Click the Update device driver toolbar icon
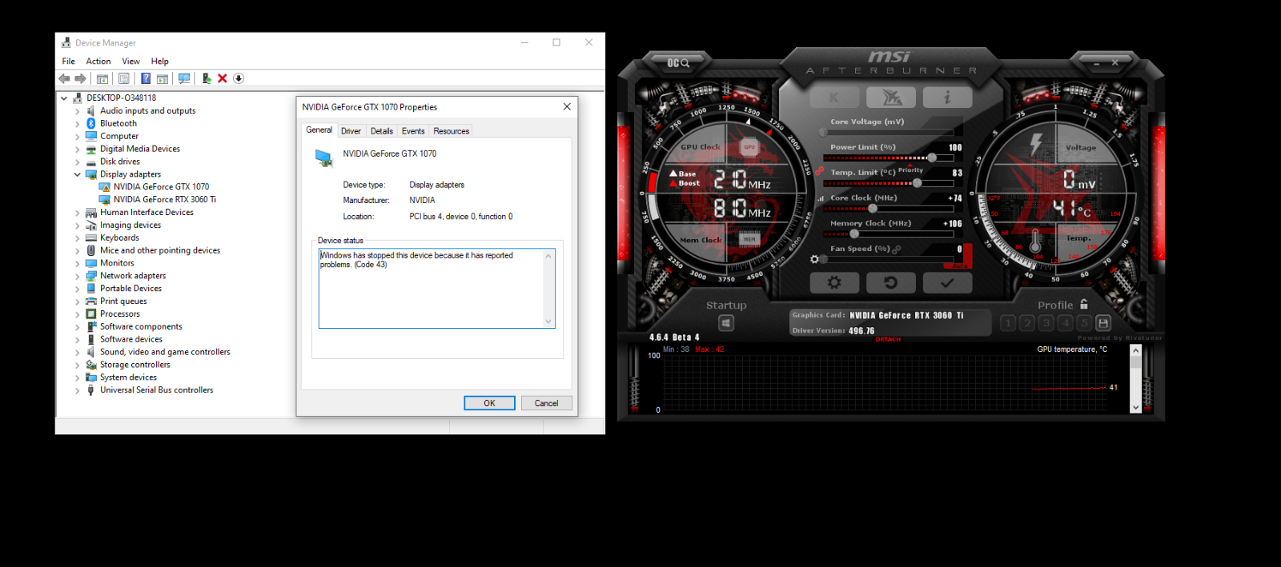Viewport: 1281px width, 567px height. 207,78
